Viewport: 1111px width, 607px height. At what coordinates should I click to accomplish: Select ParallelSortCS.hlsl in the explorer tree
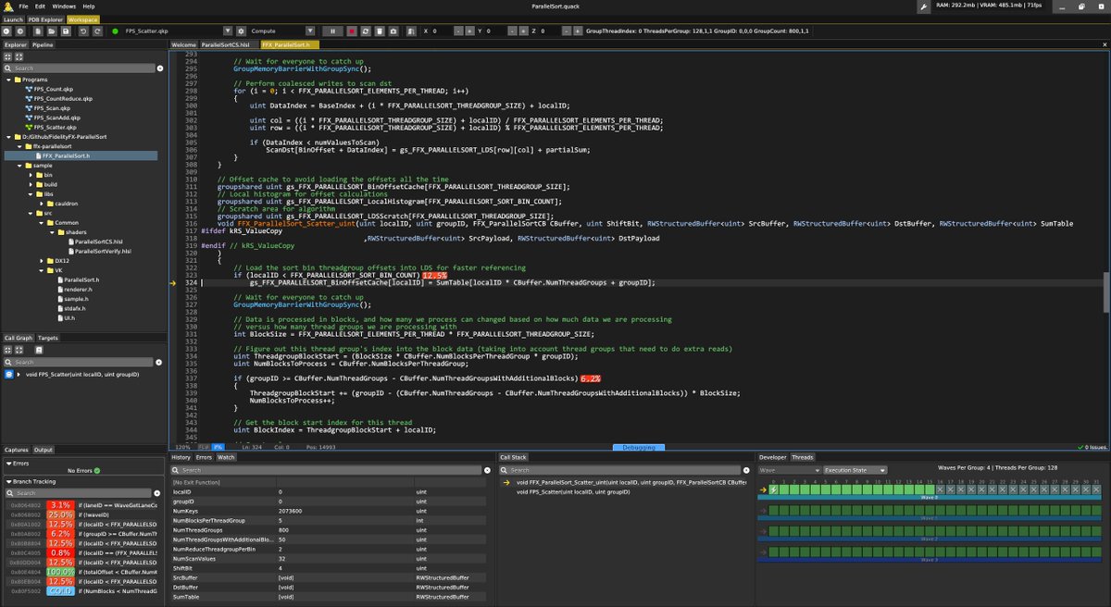click(x=99, y=242)
